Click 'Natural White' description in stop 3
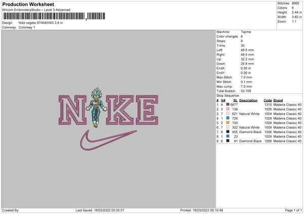Viewport: 304px width, 214px height. click(x=249, y=114)
